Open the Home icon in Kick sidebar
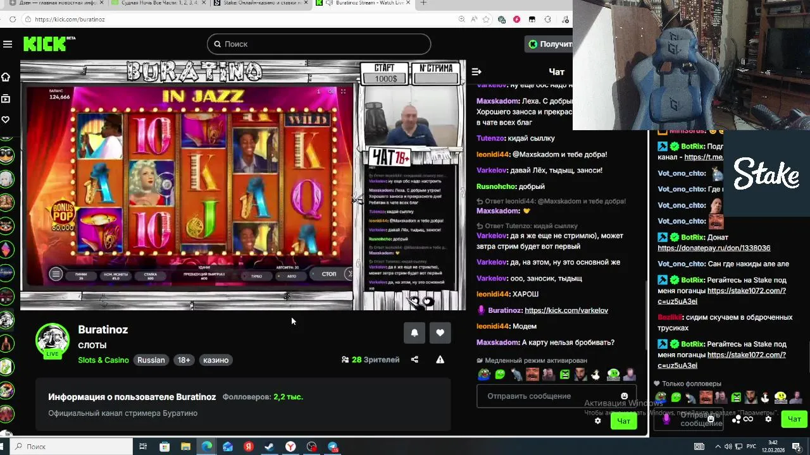 (6, 77)
